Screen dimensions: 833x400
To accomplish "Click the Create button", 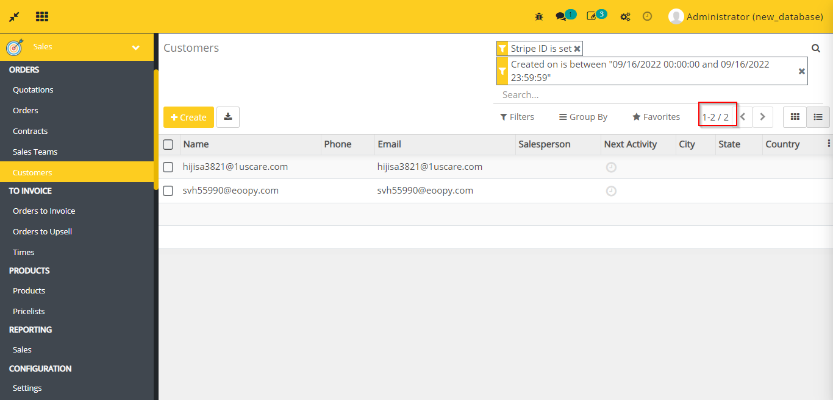I will click(x=188, y=117).
